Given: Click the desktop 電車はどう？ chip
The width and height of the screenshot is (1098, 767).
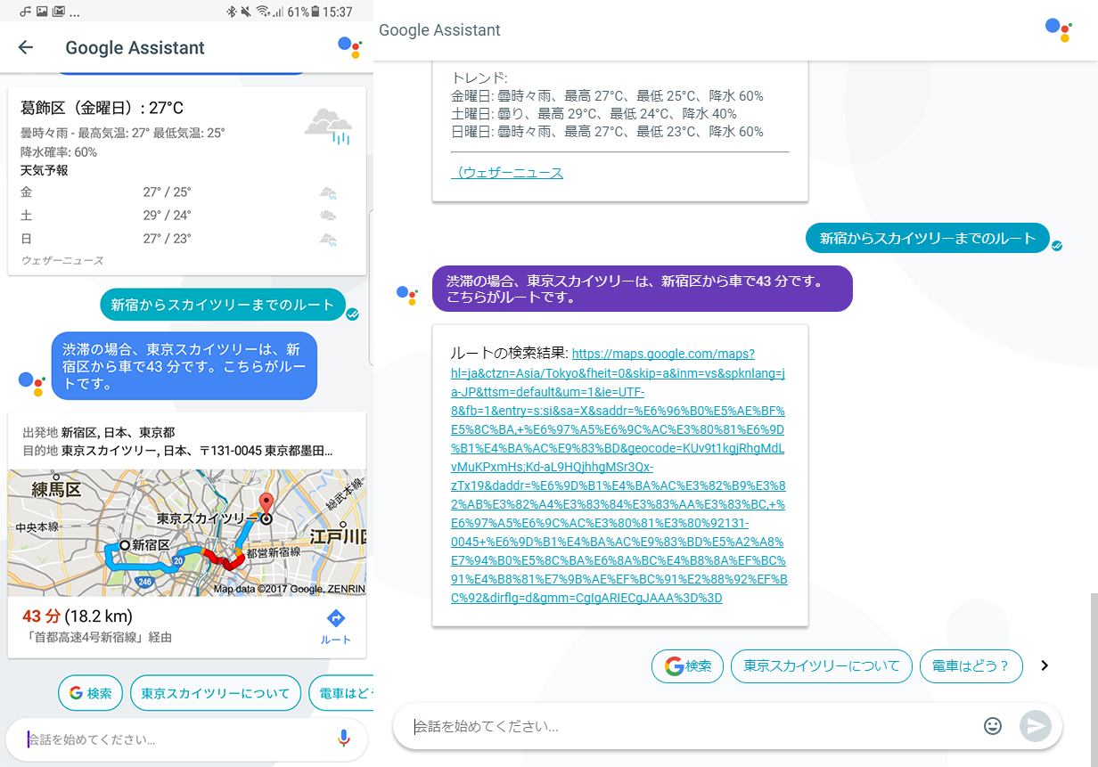Looking at the screenshot, I should pos(971,665).
